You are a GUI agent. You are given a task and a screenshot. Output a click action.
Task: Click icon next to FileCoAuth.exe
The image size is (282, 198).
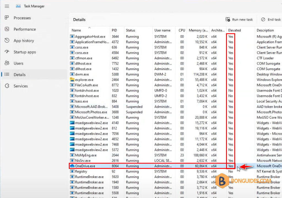[72, 85]
